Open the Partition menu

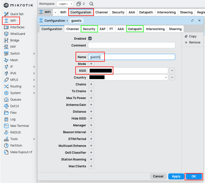tap(13, 146)
